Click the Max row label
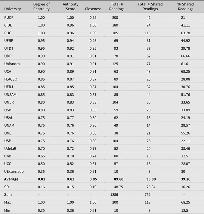This screenshot has width=204, height=214. tap(8, 202)
